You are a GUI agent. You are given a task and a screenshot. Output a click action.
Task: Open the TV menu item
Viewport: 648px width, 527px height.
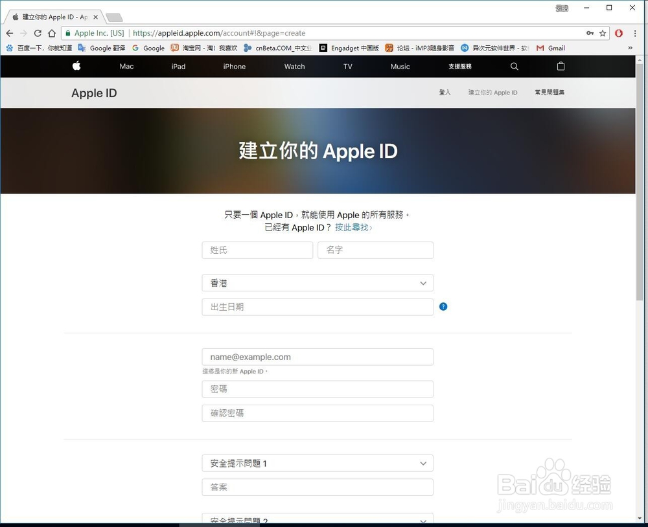tap(348, 67)
